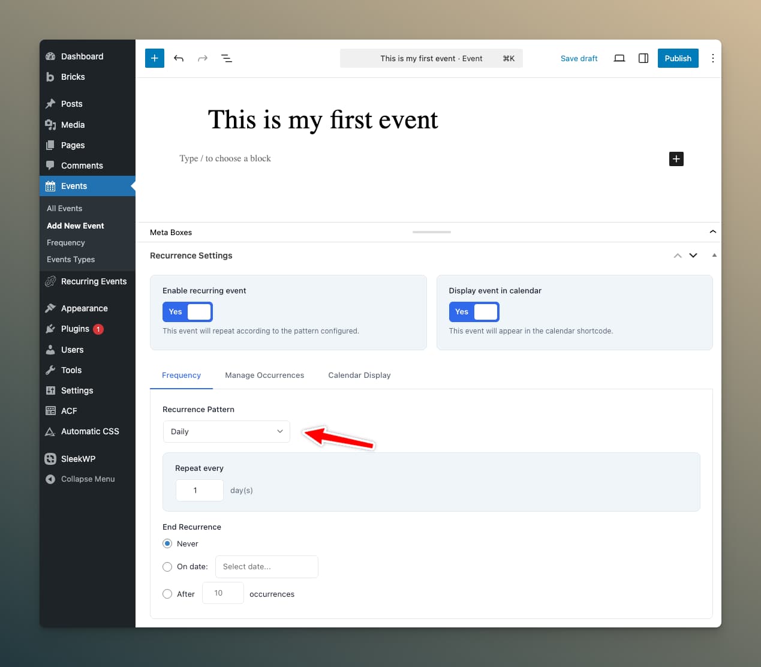
Task: Select the On date radio option
Action: (x=167, y=566)
